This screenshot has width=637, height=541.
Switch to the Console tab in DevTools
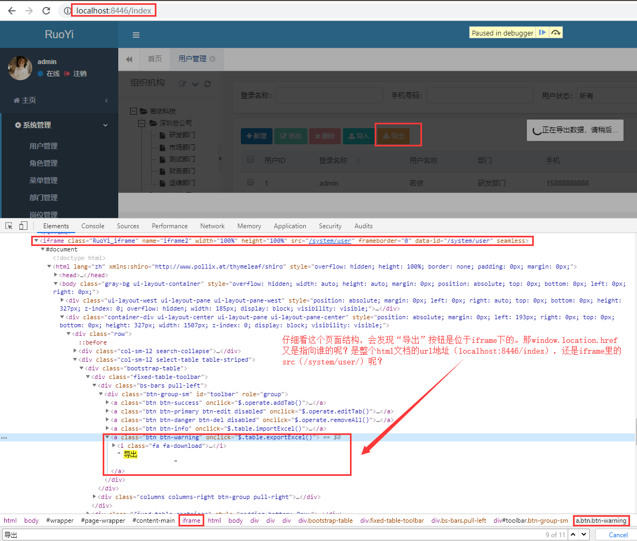(x=92, y=226)
